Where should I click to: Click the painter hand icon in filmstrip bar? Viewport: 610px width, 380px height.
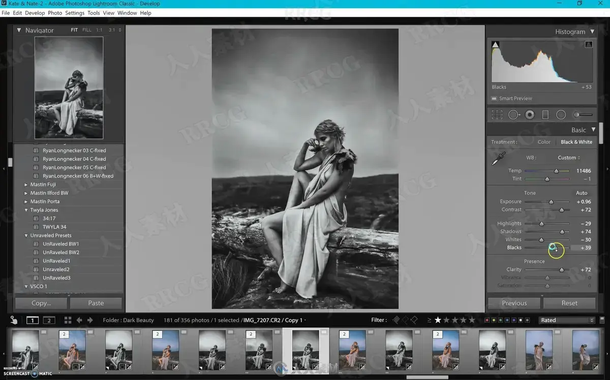tap(14, 320)
